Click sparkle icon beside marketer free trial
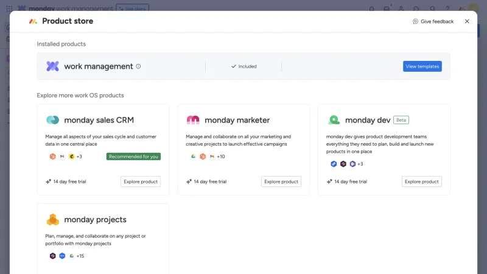Viewport: 487px width, 274px height. 189,181
